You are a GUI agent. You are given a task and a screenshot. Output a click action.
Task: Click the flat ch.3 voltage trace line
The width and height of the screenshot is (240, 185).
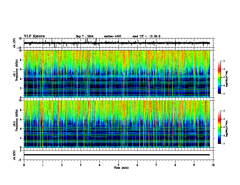[117, 155]
